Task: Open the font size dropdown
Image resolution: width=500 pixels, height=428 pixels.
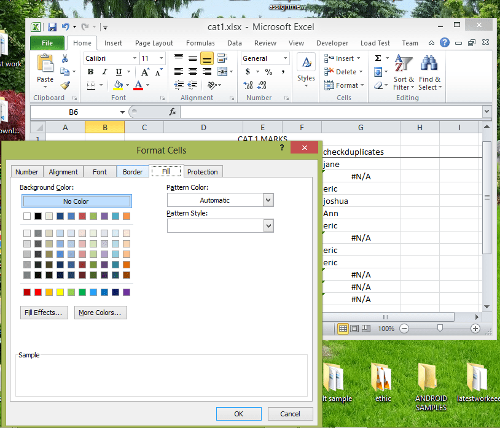Action: coord(160,58)
